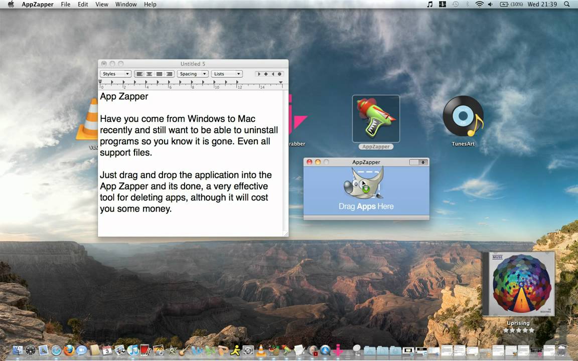This screenshot has height=361, width=578.
Task: Click the Uprising song rating stars
Action: point(518,330)
